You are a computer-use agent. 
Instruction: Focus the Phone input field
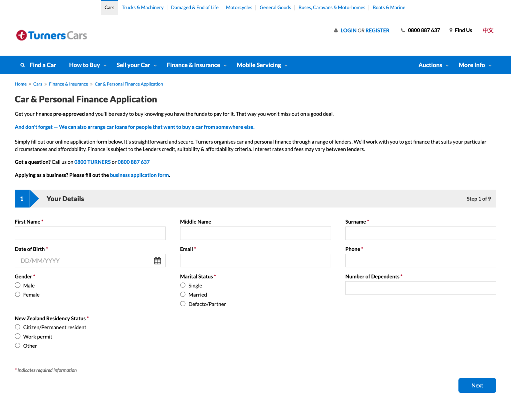(x=421, y=261)
